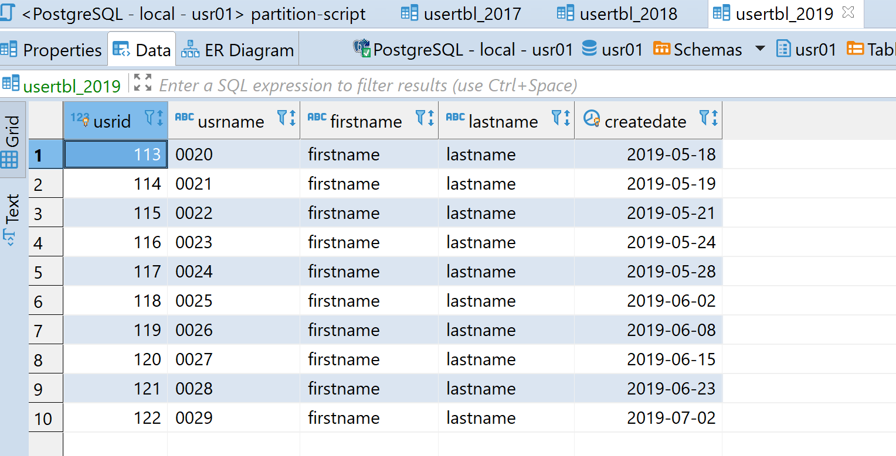Image resolution: width=896 pixels, height=456 pixels.
Task: Click the PostgreSQL elephant connection icon
Action: pyautogui.click(x=361, y=49)
